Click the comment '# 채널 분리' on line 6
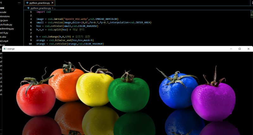 click(76, 30)
